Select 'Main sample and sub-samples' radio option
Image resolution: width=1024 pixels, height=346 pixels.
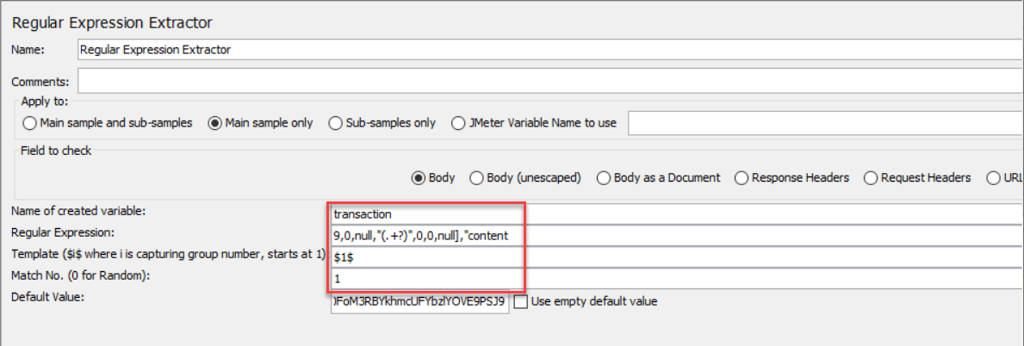(31, 123)
